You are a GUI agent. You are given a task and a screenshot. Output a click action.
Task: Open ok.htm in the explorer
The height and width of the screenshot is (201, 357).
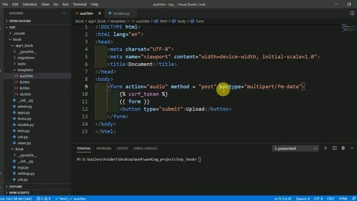(37, 94)
